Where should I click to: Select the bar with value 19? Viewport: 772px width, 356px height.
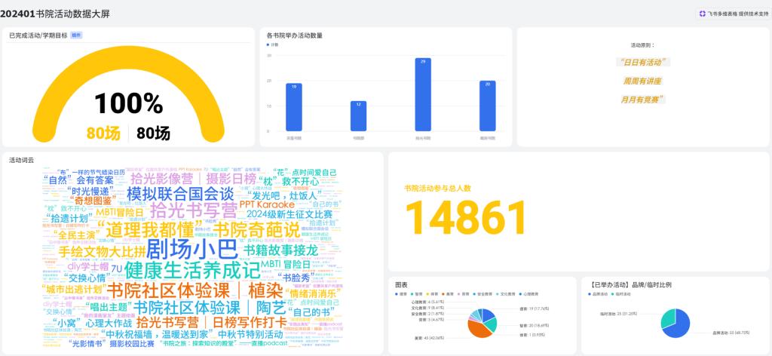[x=294, y=107]
